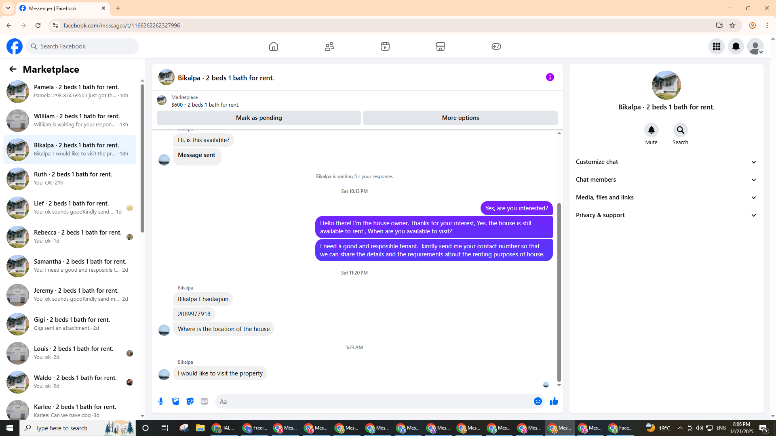Go to the Facebook Home tab
The image size is (776, 436).
pos(274,46)
